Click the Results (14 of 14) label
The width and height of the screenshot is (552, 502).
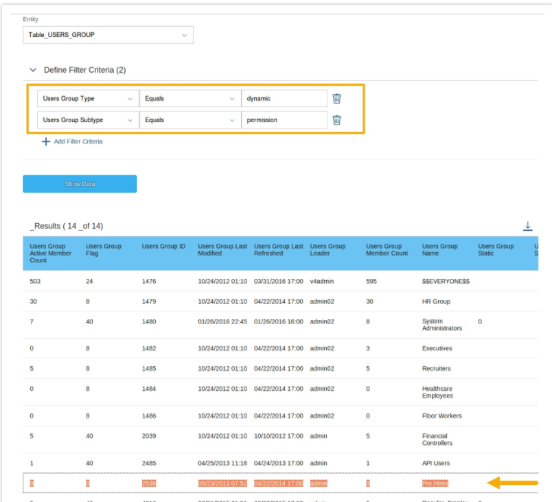(67, 226)
